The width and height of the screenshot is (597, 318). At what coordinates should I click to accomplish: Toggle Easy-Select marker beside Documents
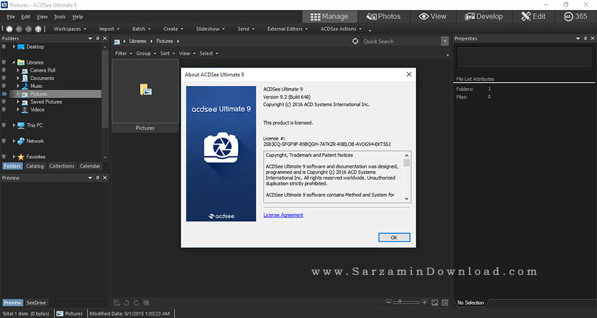click(x=4, y=78)
